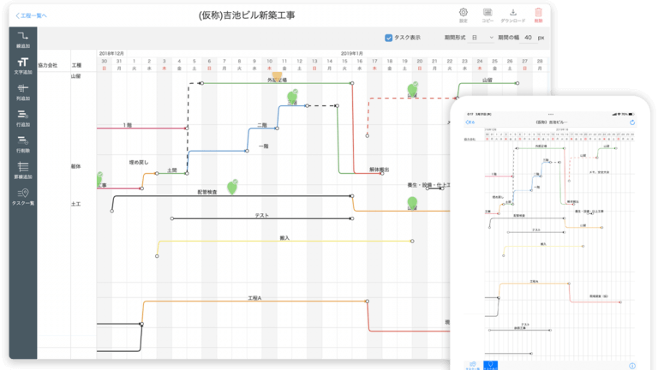Go back via 工程一覧へ link
The width and height of the screenshot is (658, 370).
coord(32,15)
